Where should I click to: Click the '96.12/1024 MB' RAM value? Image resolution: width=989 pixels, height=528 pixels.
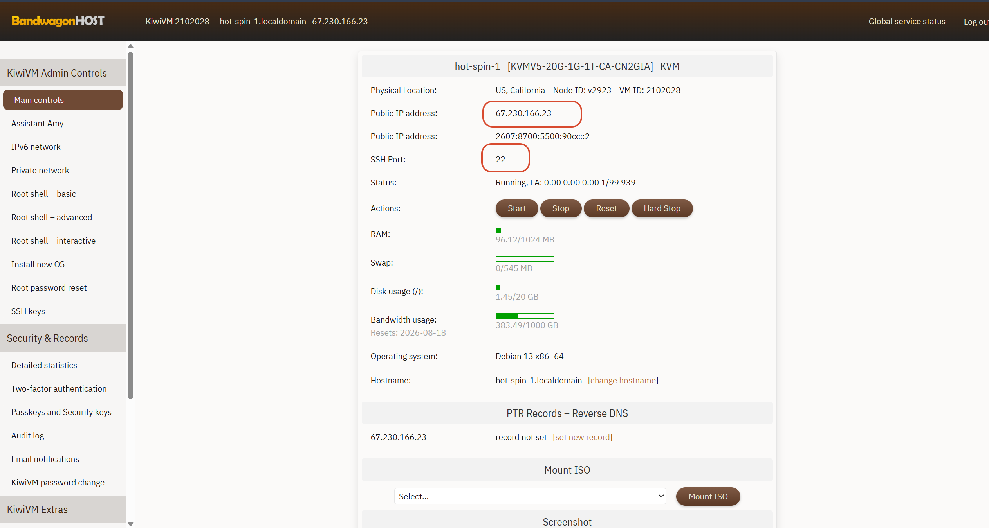point(525,239)
